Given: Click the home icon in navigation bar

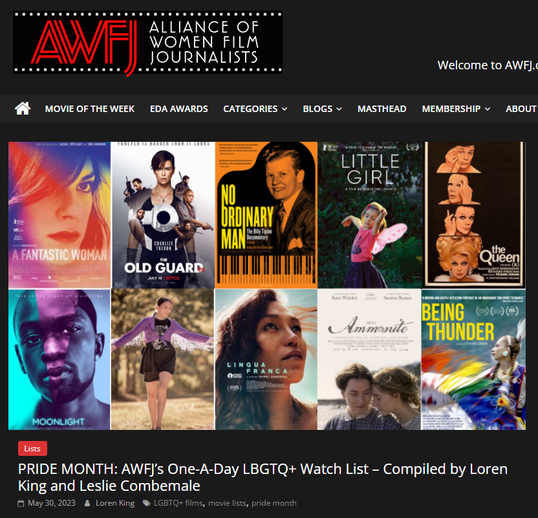Looking at the screenshot, I should click(23, 109).
